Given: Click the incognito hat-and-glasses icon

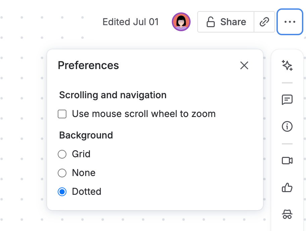Looking at the screenshot, I should point(287,214).
